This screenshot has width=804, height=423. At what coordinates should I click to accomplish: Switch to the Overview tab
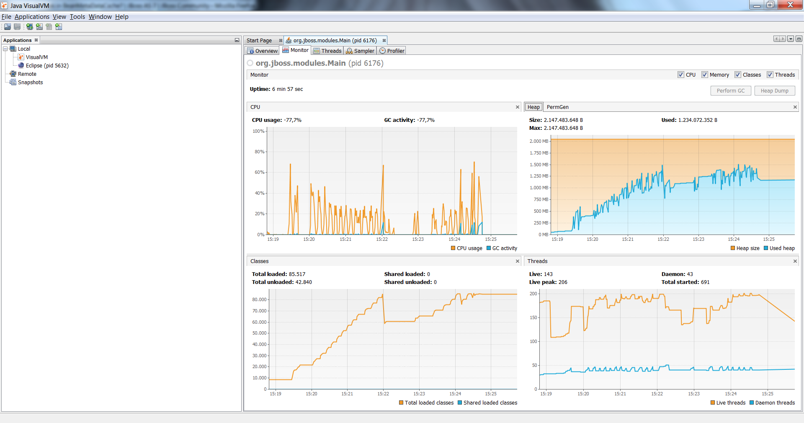click(x=262, y=51)
